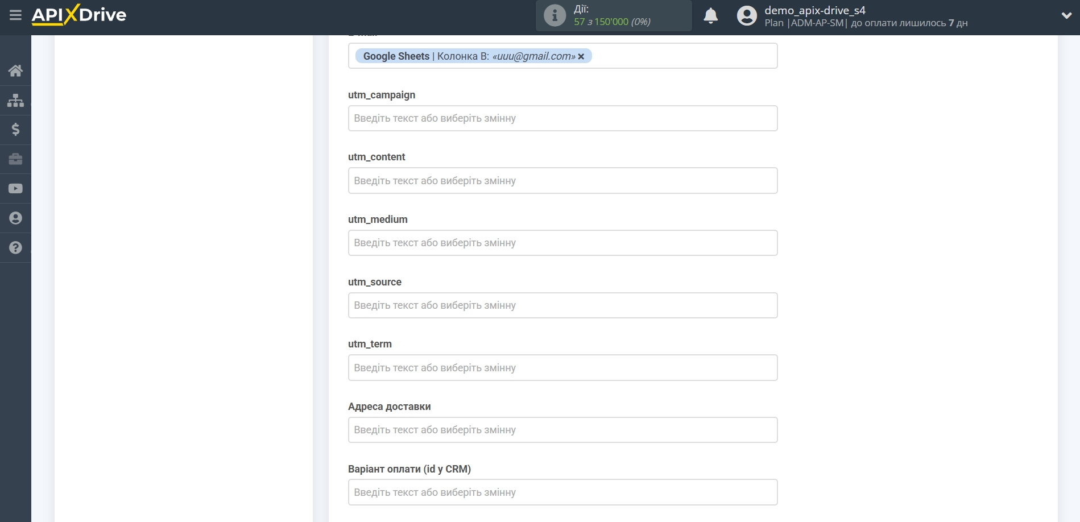
Task: Click the E-mail field containing Google Sheets variable
Action: (562, 56)
